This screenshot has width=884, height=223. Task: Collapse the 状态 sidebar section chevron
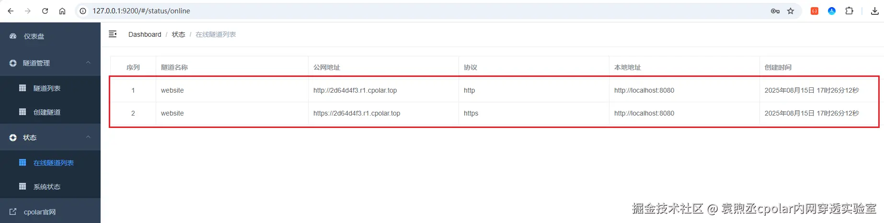[x=88, y=137]
